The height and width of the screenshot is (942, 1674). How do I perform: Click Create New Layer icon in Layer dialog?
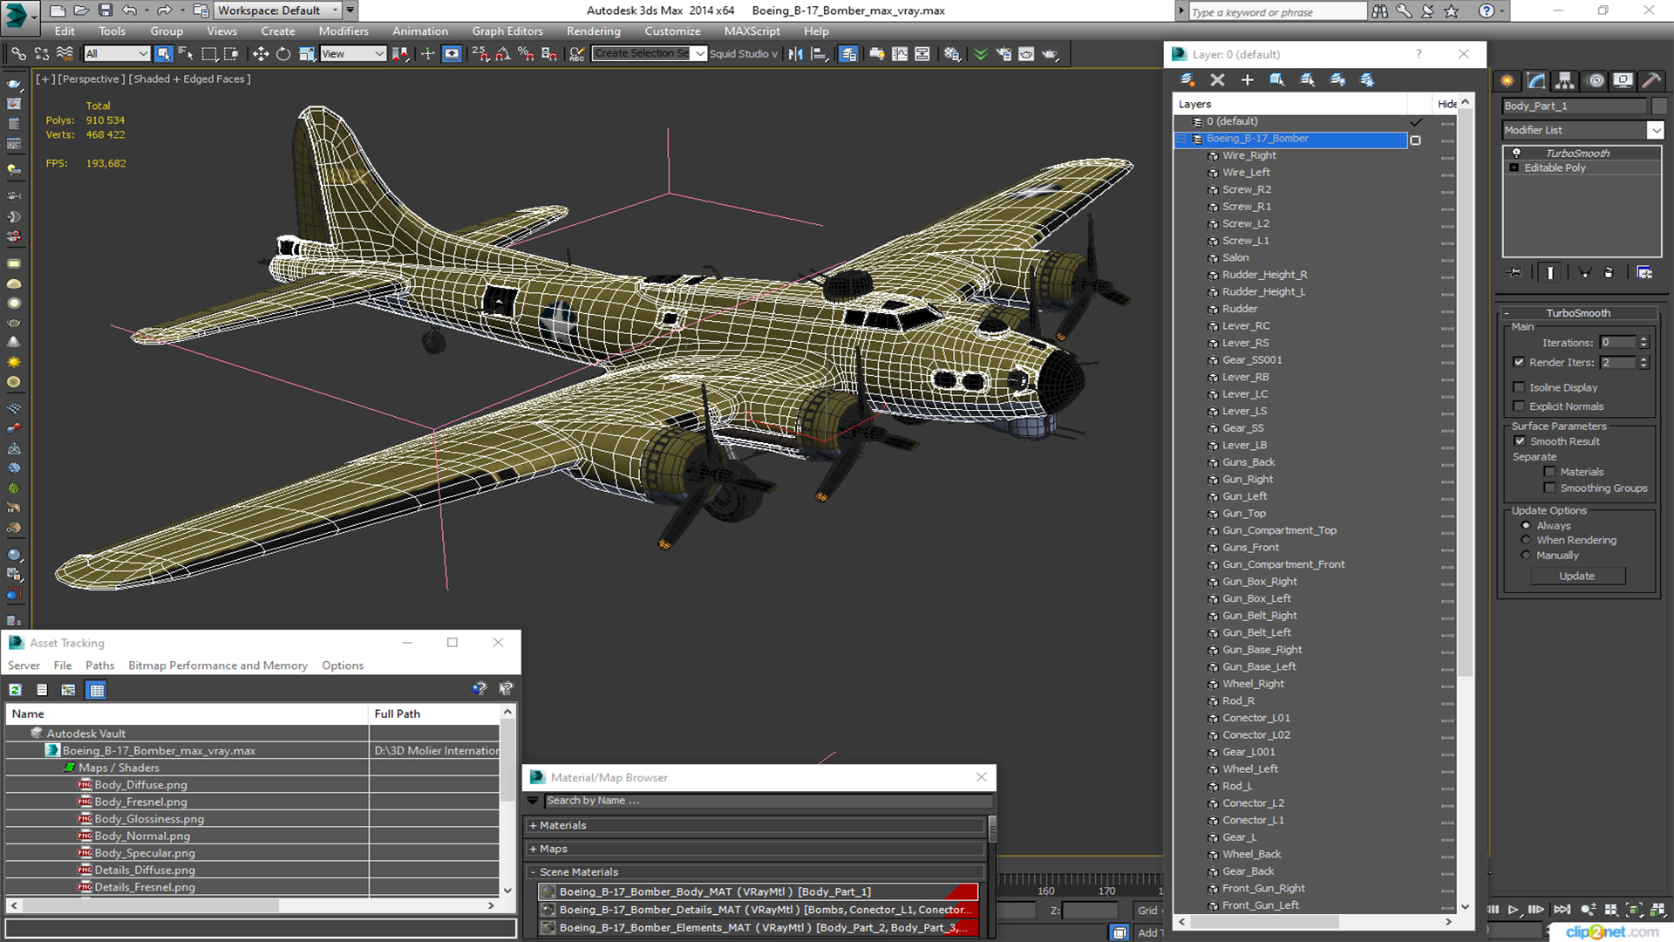[1187, 79]
